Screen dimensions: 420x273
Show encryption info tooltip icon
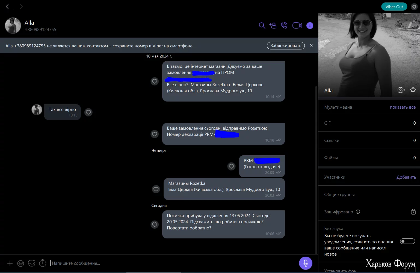(x=358, y=212)
